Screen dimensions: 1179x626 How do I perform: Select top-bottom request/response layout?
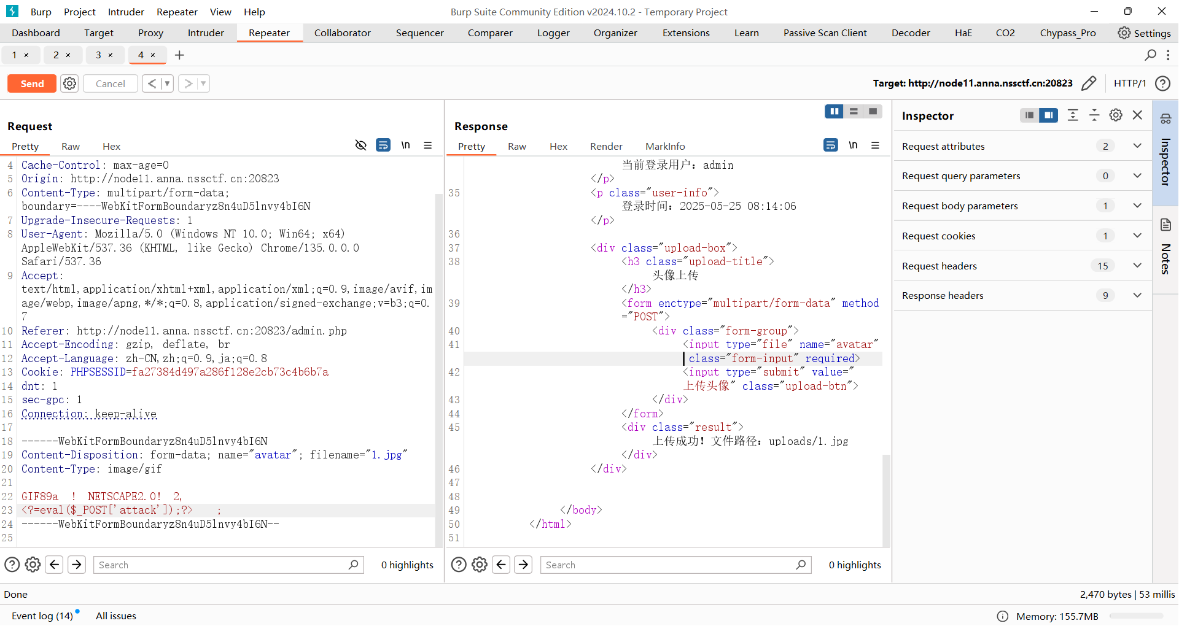[854, 111]
